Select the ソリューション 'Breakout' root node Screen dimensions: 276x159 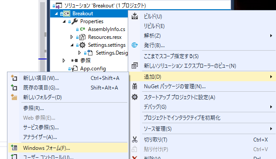click(105, 6)
